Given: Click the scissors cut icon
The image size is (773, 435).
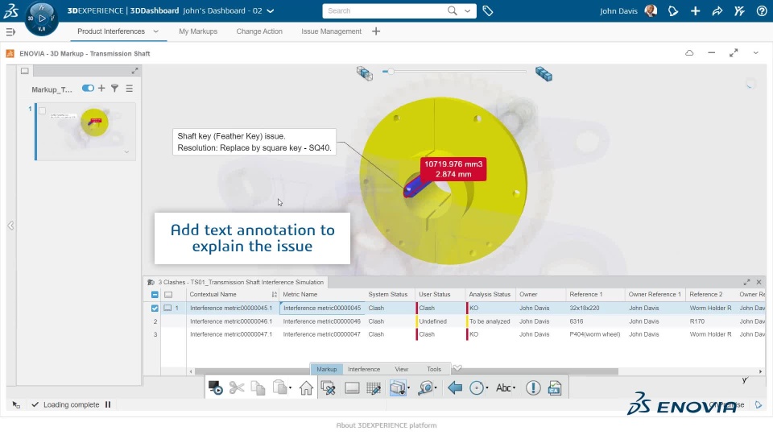Looking at the screenshot, I should [237, 388].
